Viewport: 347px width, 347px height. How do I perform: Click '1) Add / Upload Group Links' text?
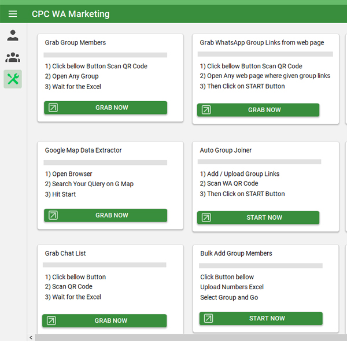(x=239, y=173)
